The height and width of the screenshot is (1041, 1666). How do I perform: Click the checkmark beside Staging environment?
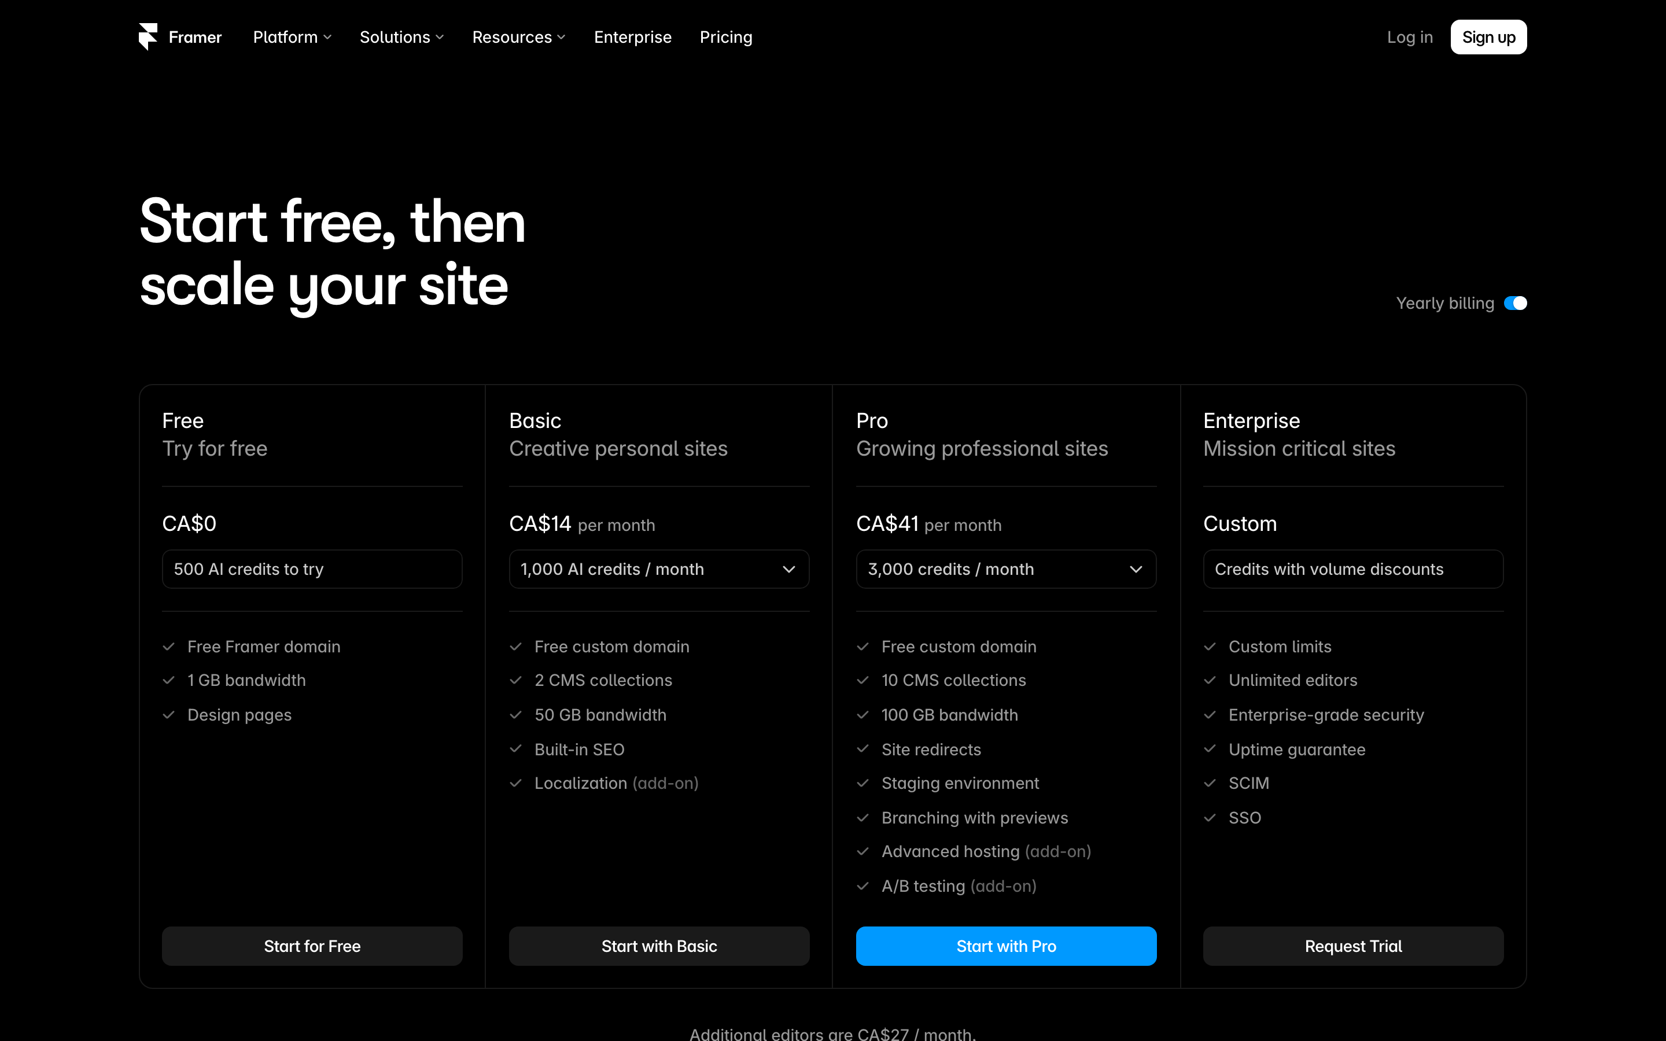(863, 783)
